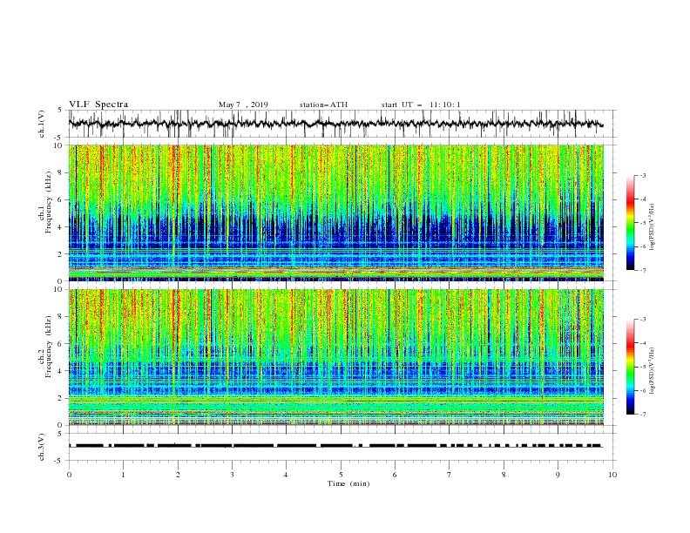Click the "VLF Spectra" plot title
This screenshot has width=690, height=533.
pyautogui.click(x=98, y=105)
